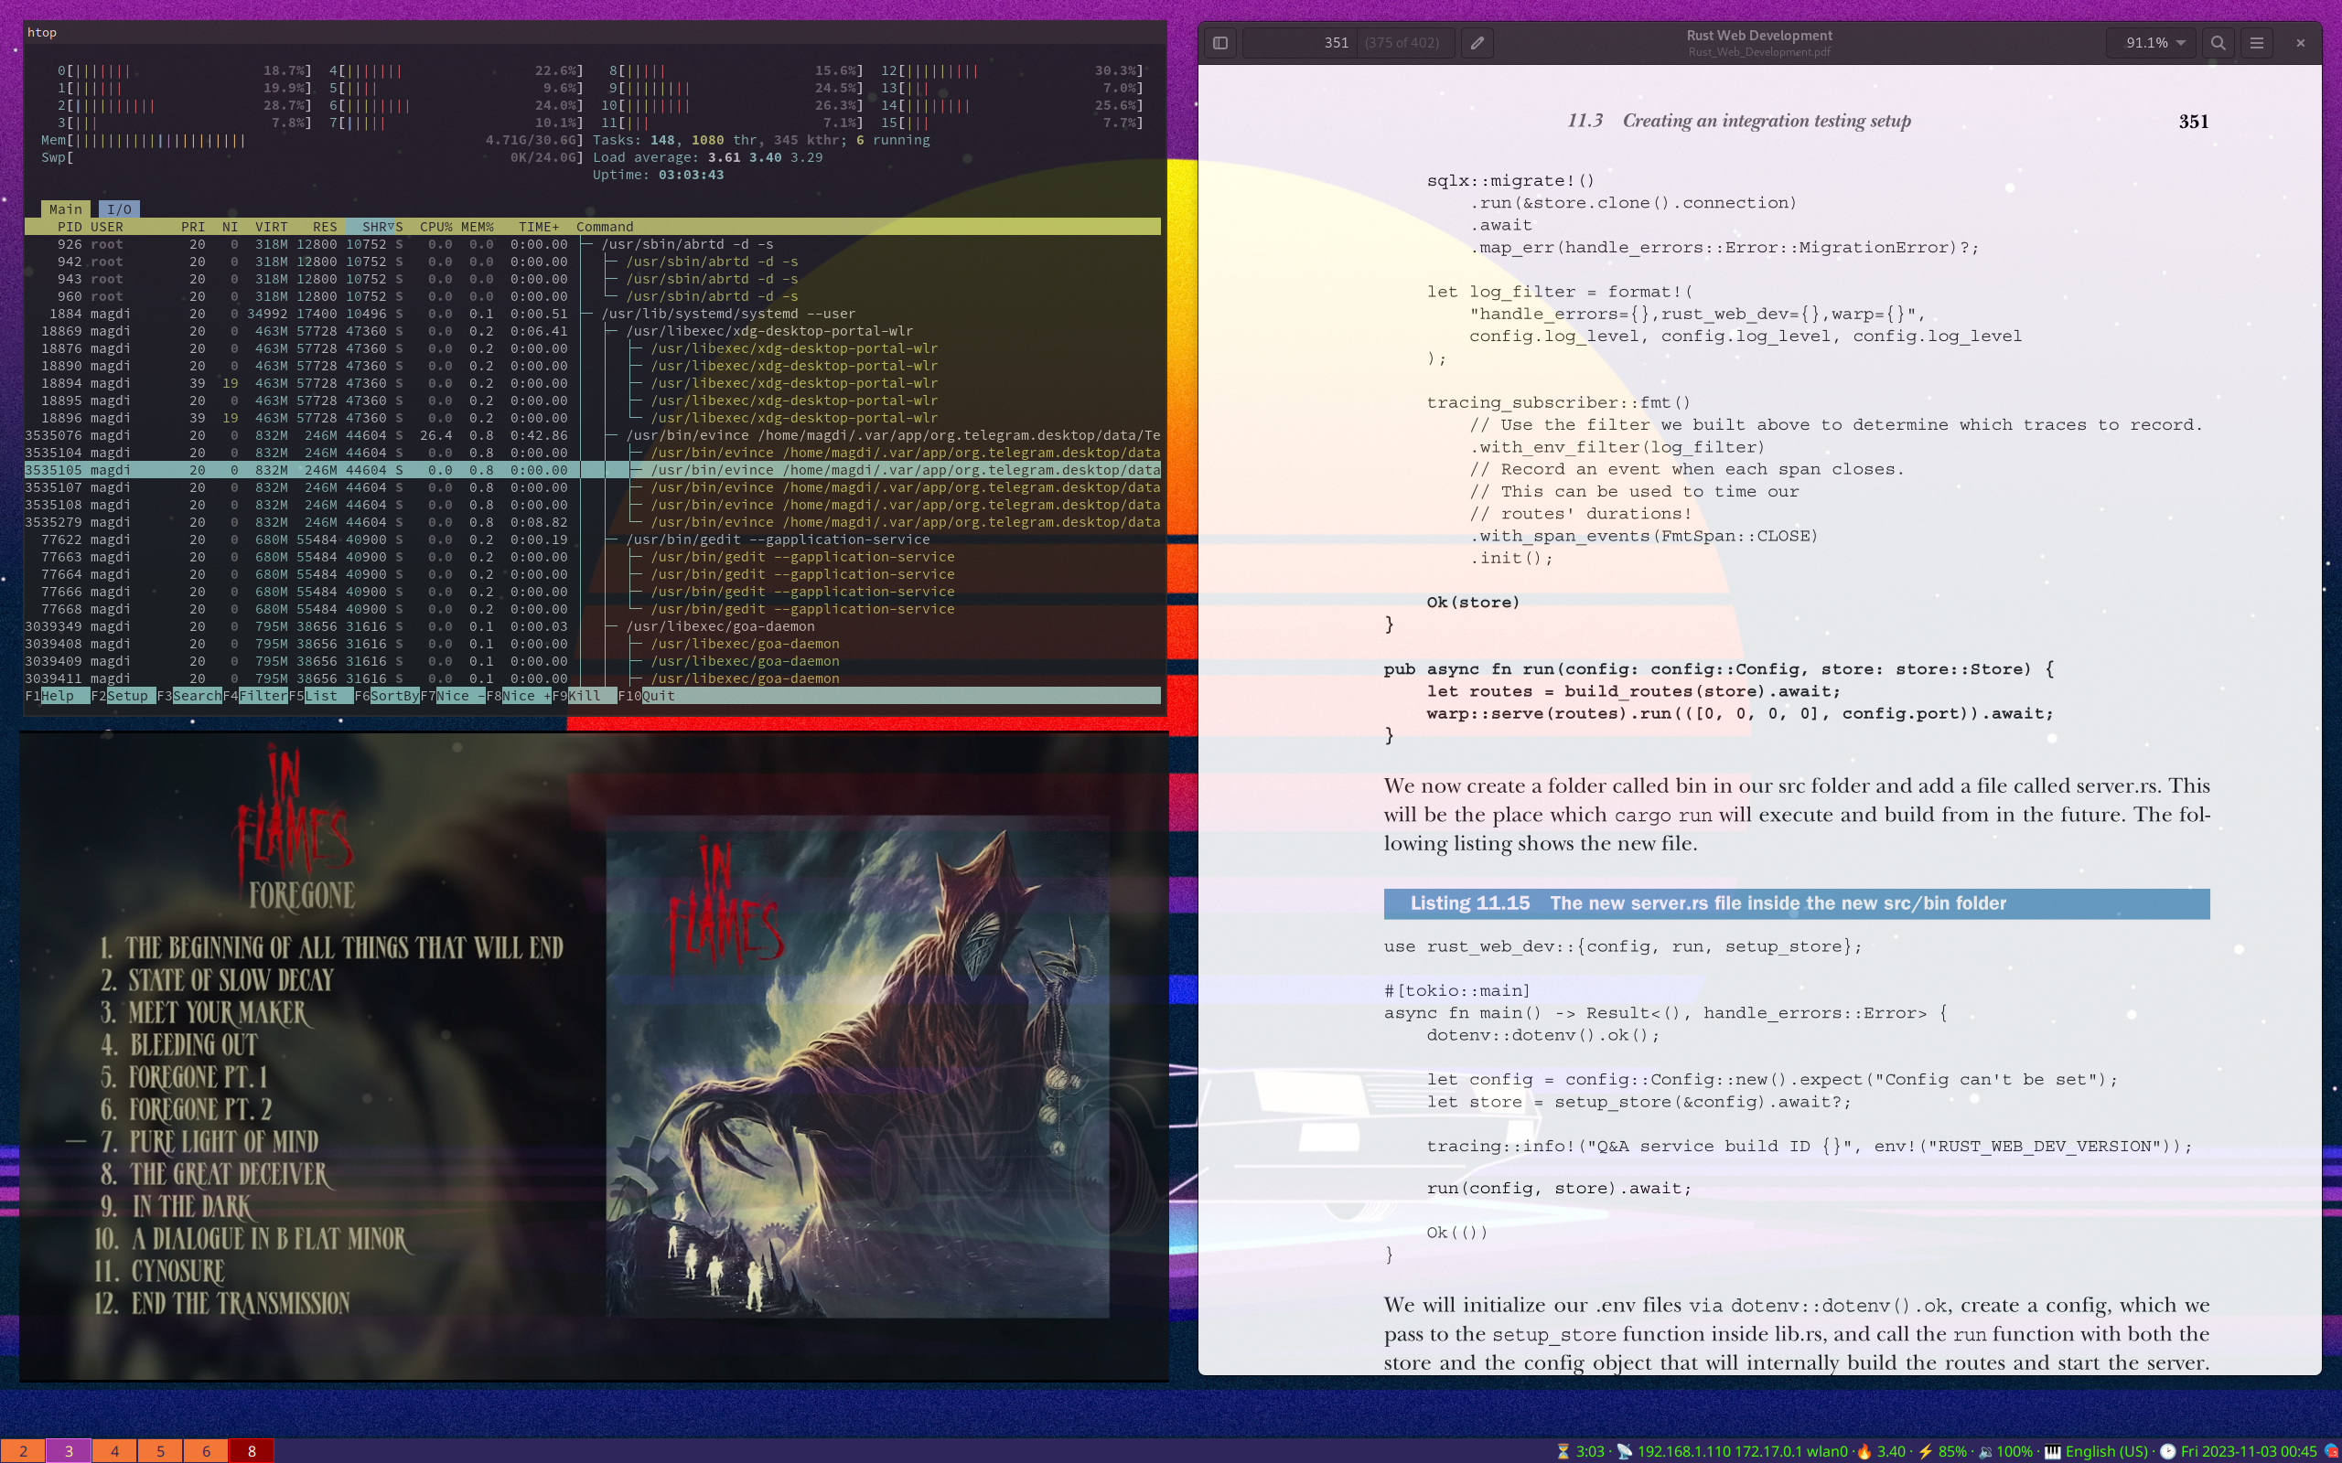Screen dimensions: 2342x1463
Task: Expand the 91.1% zoom dropdown
Action: (x=2155, y=43)
